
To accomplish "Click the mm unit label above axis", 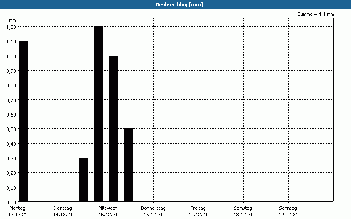I will pos(13,20).
